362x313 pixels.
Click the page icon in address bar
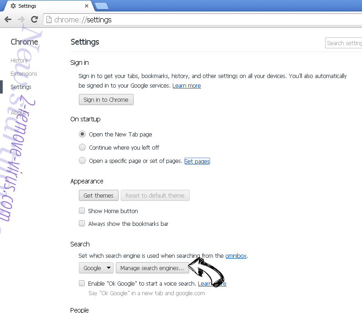(x=49, y=20)
